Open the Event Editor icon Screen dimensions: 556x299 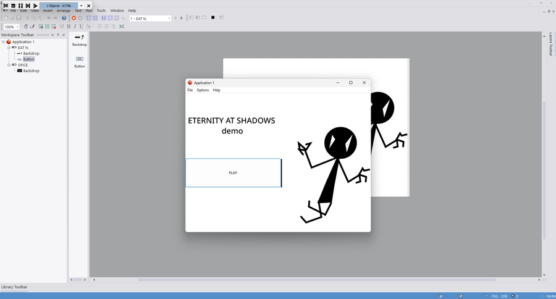pyautogui.click(x=104, y=18)
